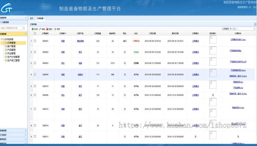Close the 订单管理 tab with its x

[45, 18]
